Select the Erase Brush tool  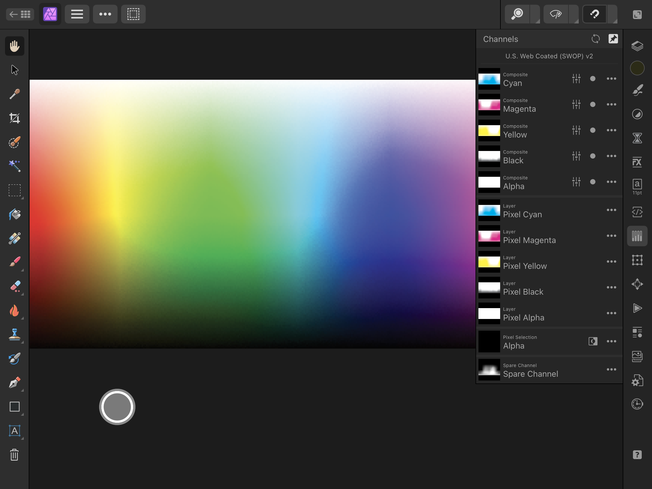coord(14,286)
